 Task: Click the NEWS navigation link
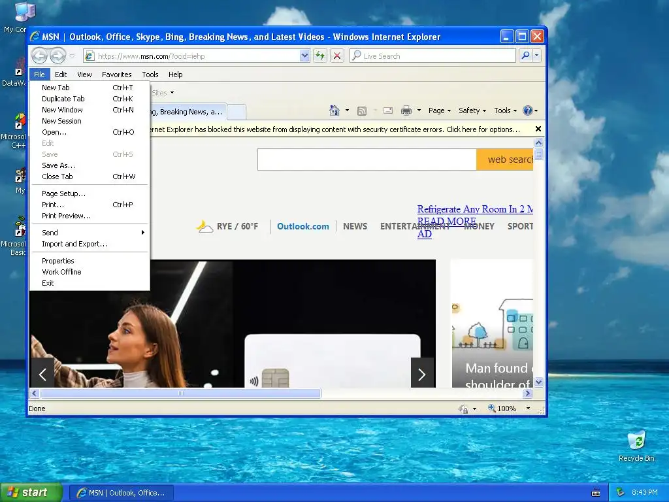click(355, 226)
